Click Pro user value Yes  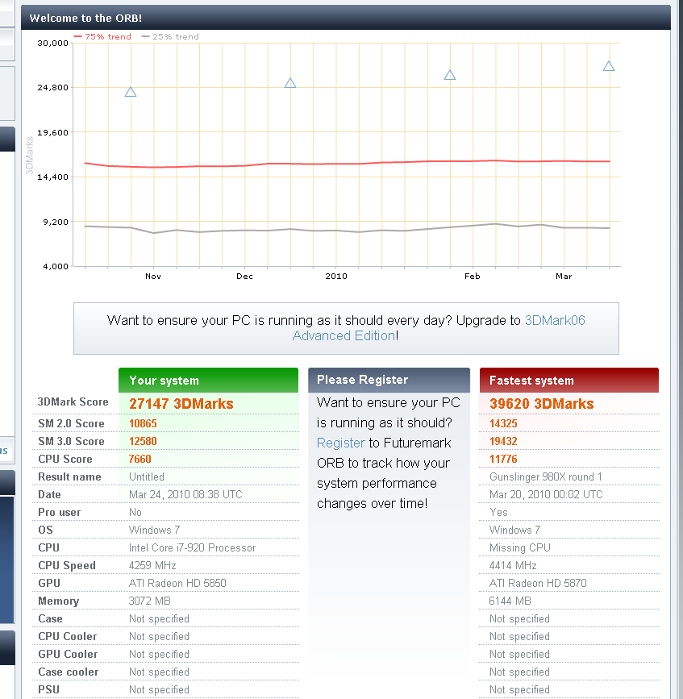pos(498,512)
